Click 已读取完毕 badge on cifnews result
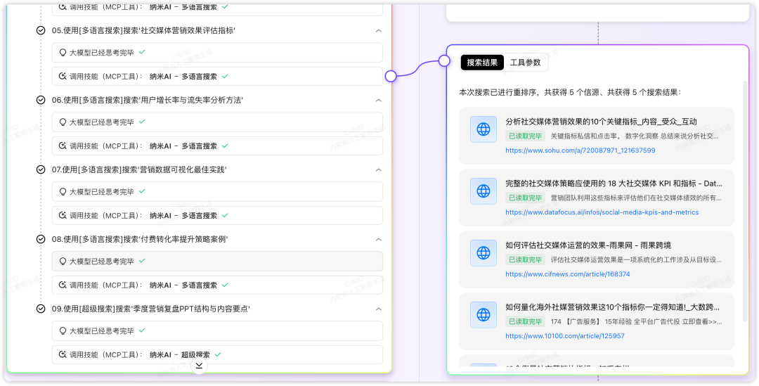This screenshot has width=759, height=386. pyautogui.click(x=525, y=259)
